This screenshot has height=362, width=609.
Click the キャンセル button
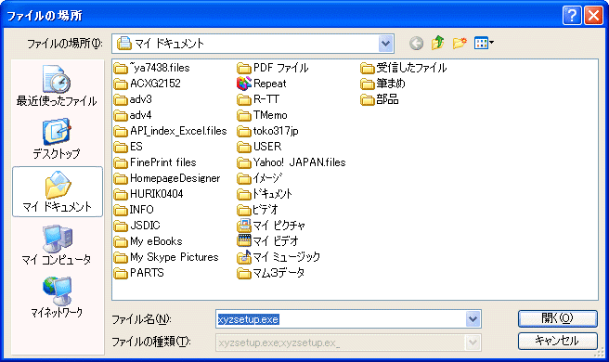[557, 341]
